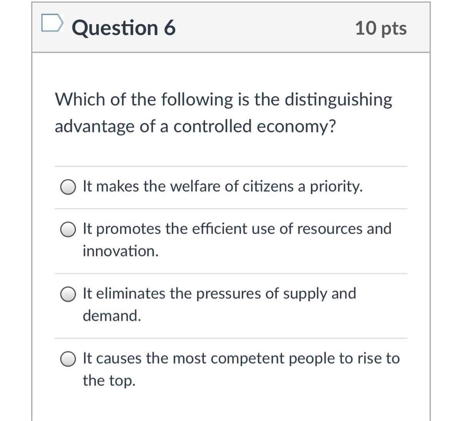Screen dimensions: 462x421
Task: Click the question line "Which of the following is the distinguishing"
Action: (x=223, y=100)
